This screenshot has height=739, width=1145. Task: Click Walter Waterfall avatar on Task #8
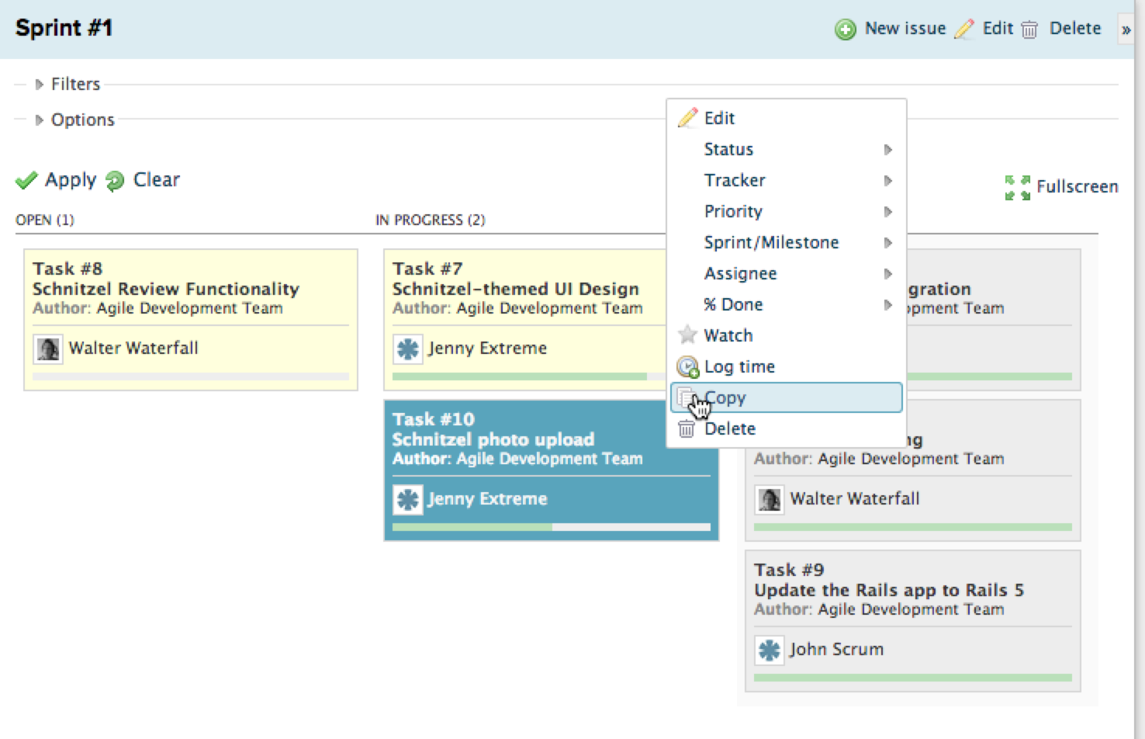48,349
